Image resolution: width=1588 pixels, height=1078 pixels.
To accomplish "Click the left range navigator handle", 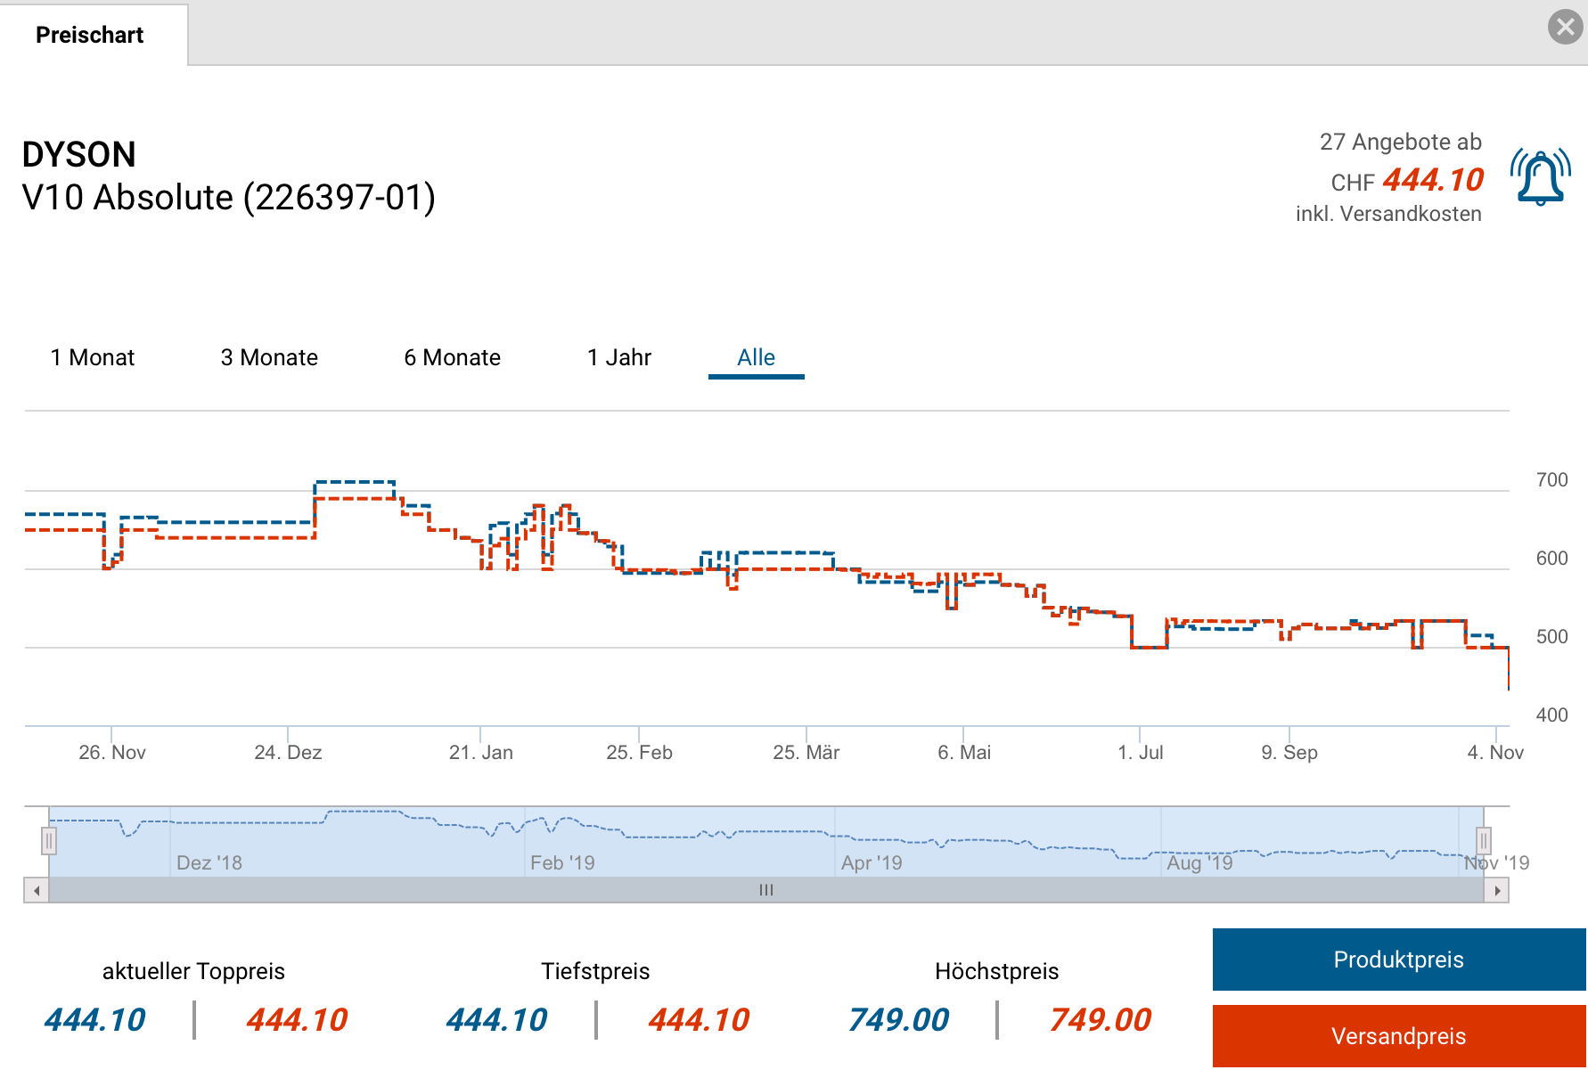I will [49, 840].
